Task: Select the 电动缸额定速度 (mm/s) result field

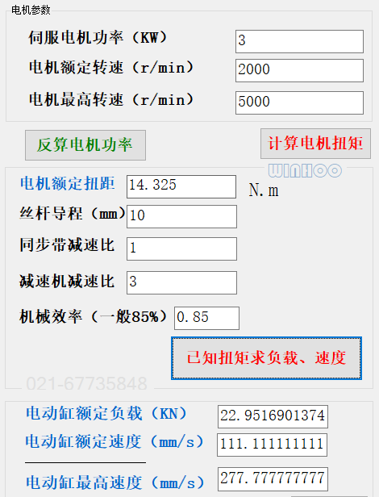Action: point(272,445)
